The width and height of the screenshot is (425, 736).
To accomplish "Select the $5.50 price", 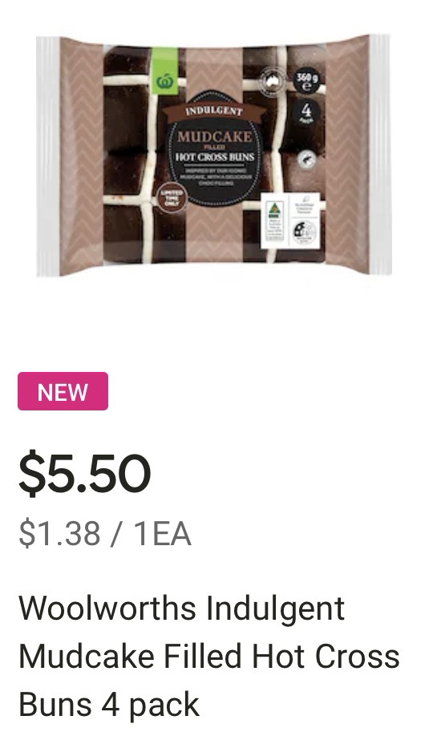I will 84,473.
